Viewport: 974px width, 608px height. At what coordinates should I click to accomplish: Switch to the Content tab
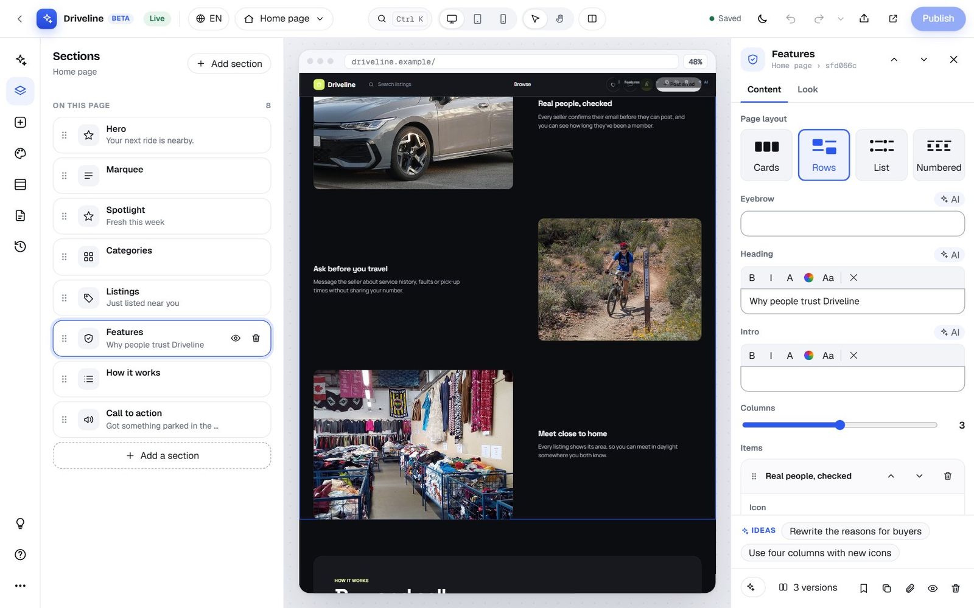click(764, 89)
